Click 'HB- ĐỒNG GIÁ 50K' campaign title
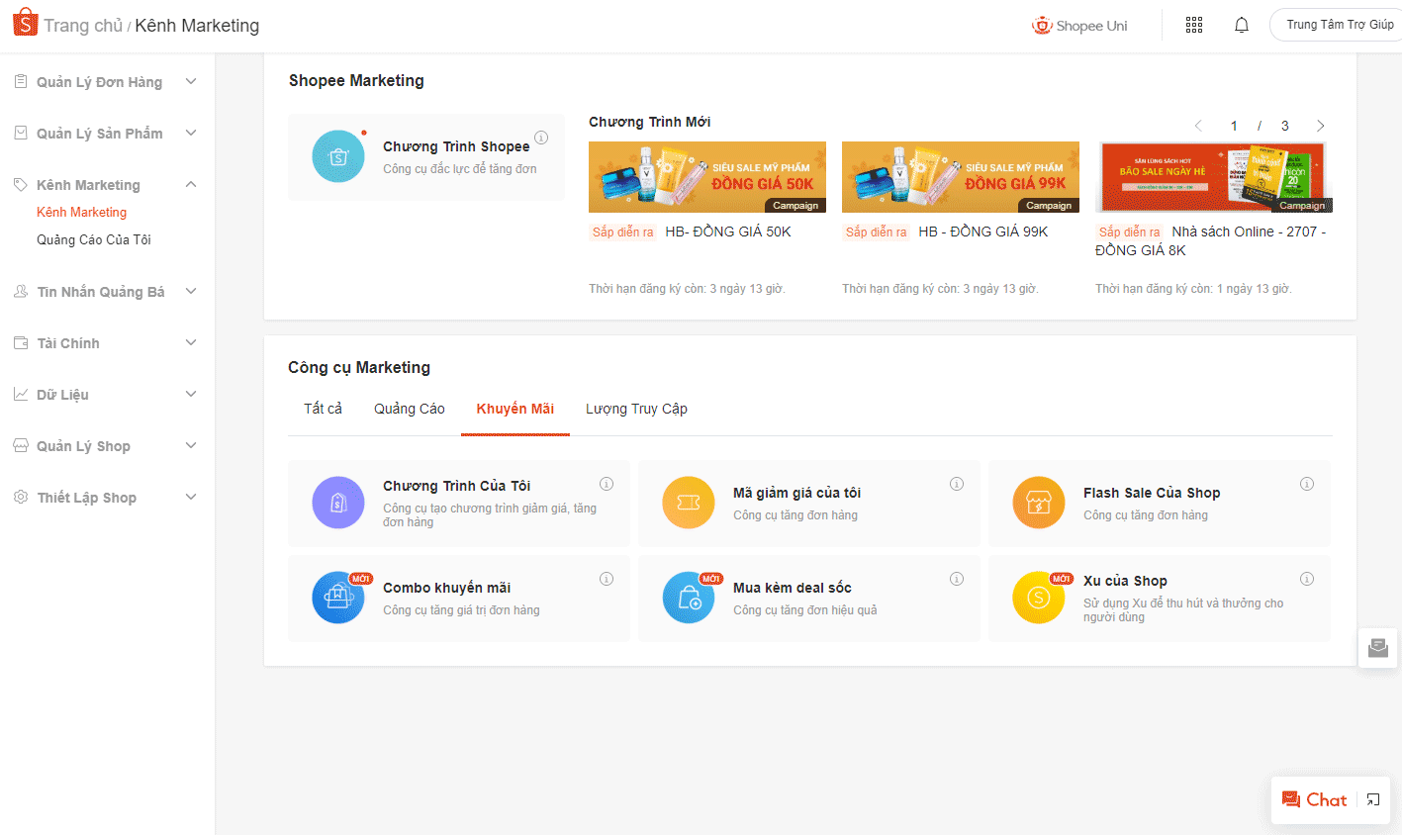Image resolution: width=1402 pixels, height=835 pixels. tap(728, 232)
